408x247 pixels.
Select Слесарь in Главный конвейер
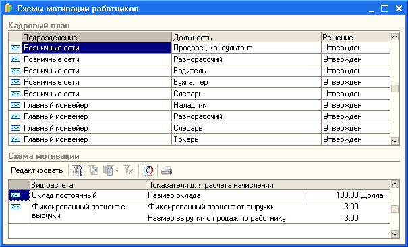tap(246, 128)
